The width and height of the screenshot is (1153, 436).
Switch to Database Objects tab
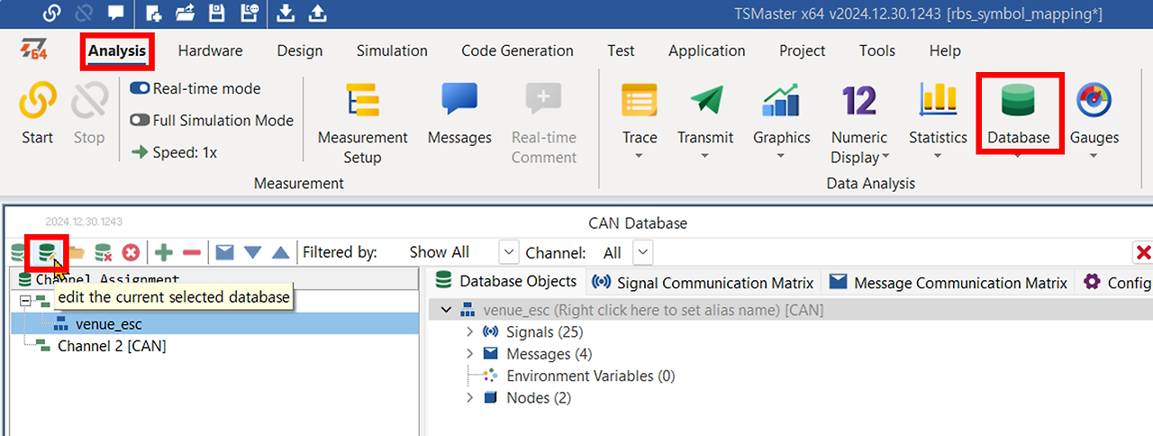point(505,281)
